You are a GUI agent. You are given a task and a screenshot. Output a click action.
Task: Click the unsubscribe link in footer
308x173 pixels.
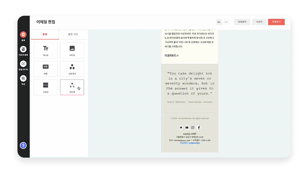click(194, 143)
